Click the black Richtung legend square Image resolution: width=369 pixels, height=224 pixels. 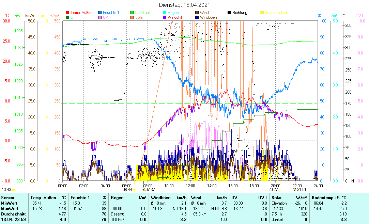pyautogui.click(x=229, y=13)
